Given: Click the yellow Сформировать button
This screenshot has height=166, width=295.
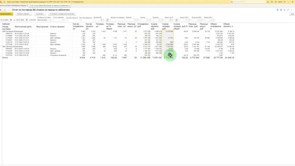Looking at the screenshot, I should pos(6,14).
